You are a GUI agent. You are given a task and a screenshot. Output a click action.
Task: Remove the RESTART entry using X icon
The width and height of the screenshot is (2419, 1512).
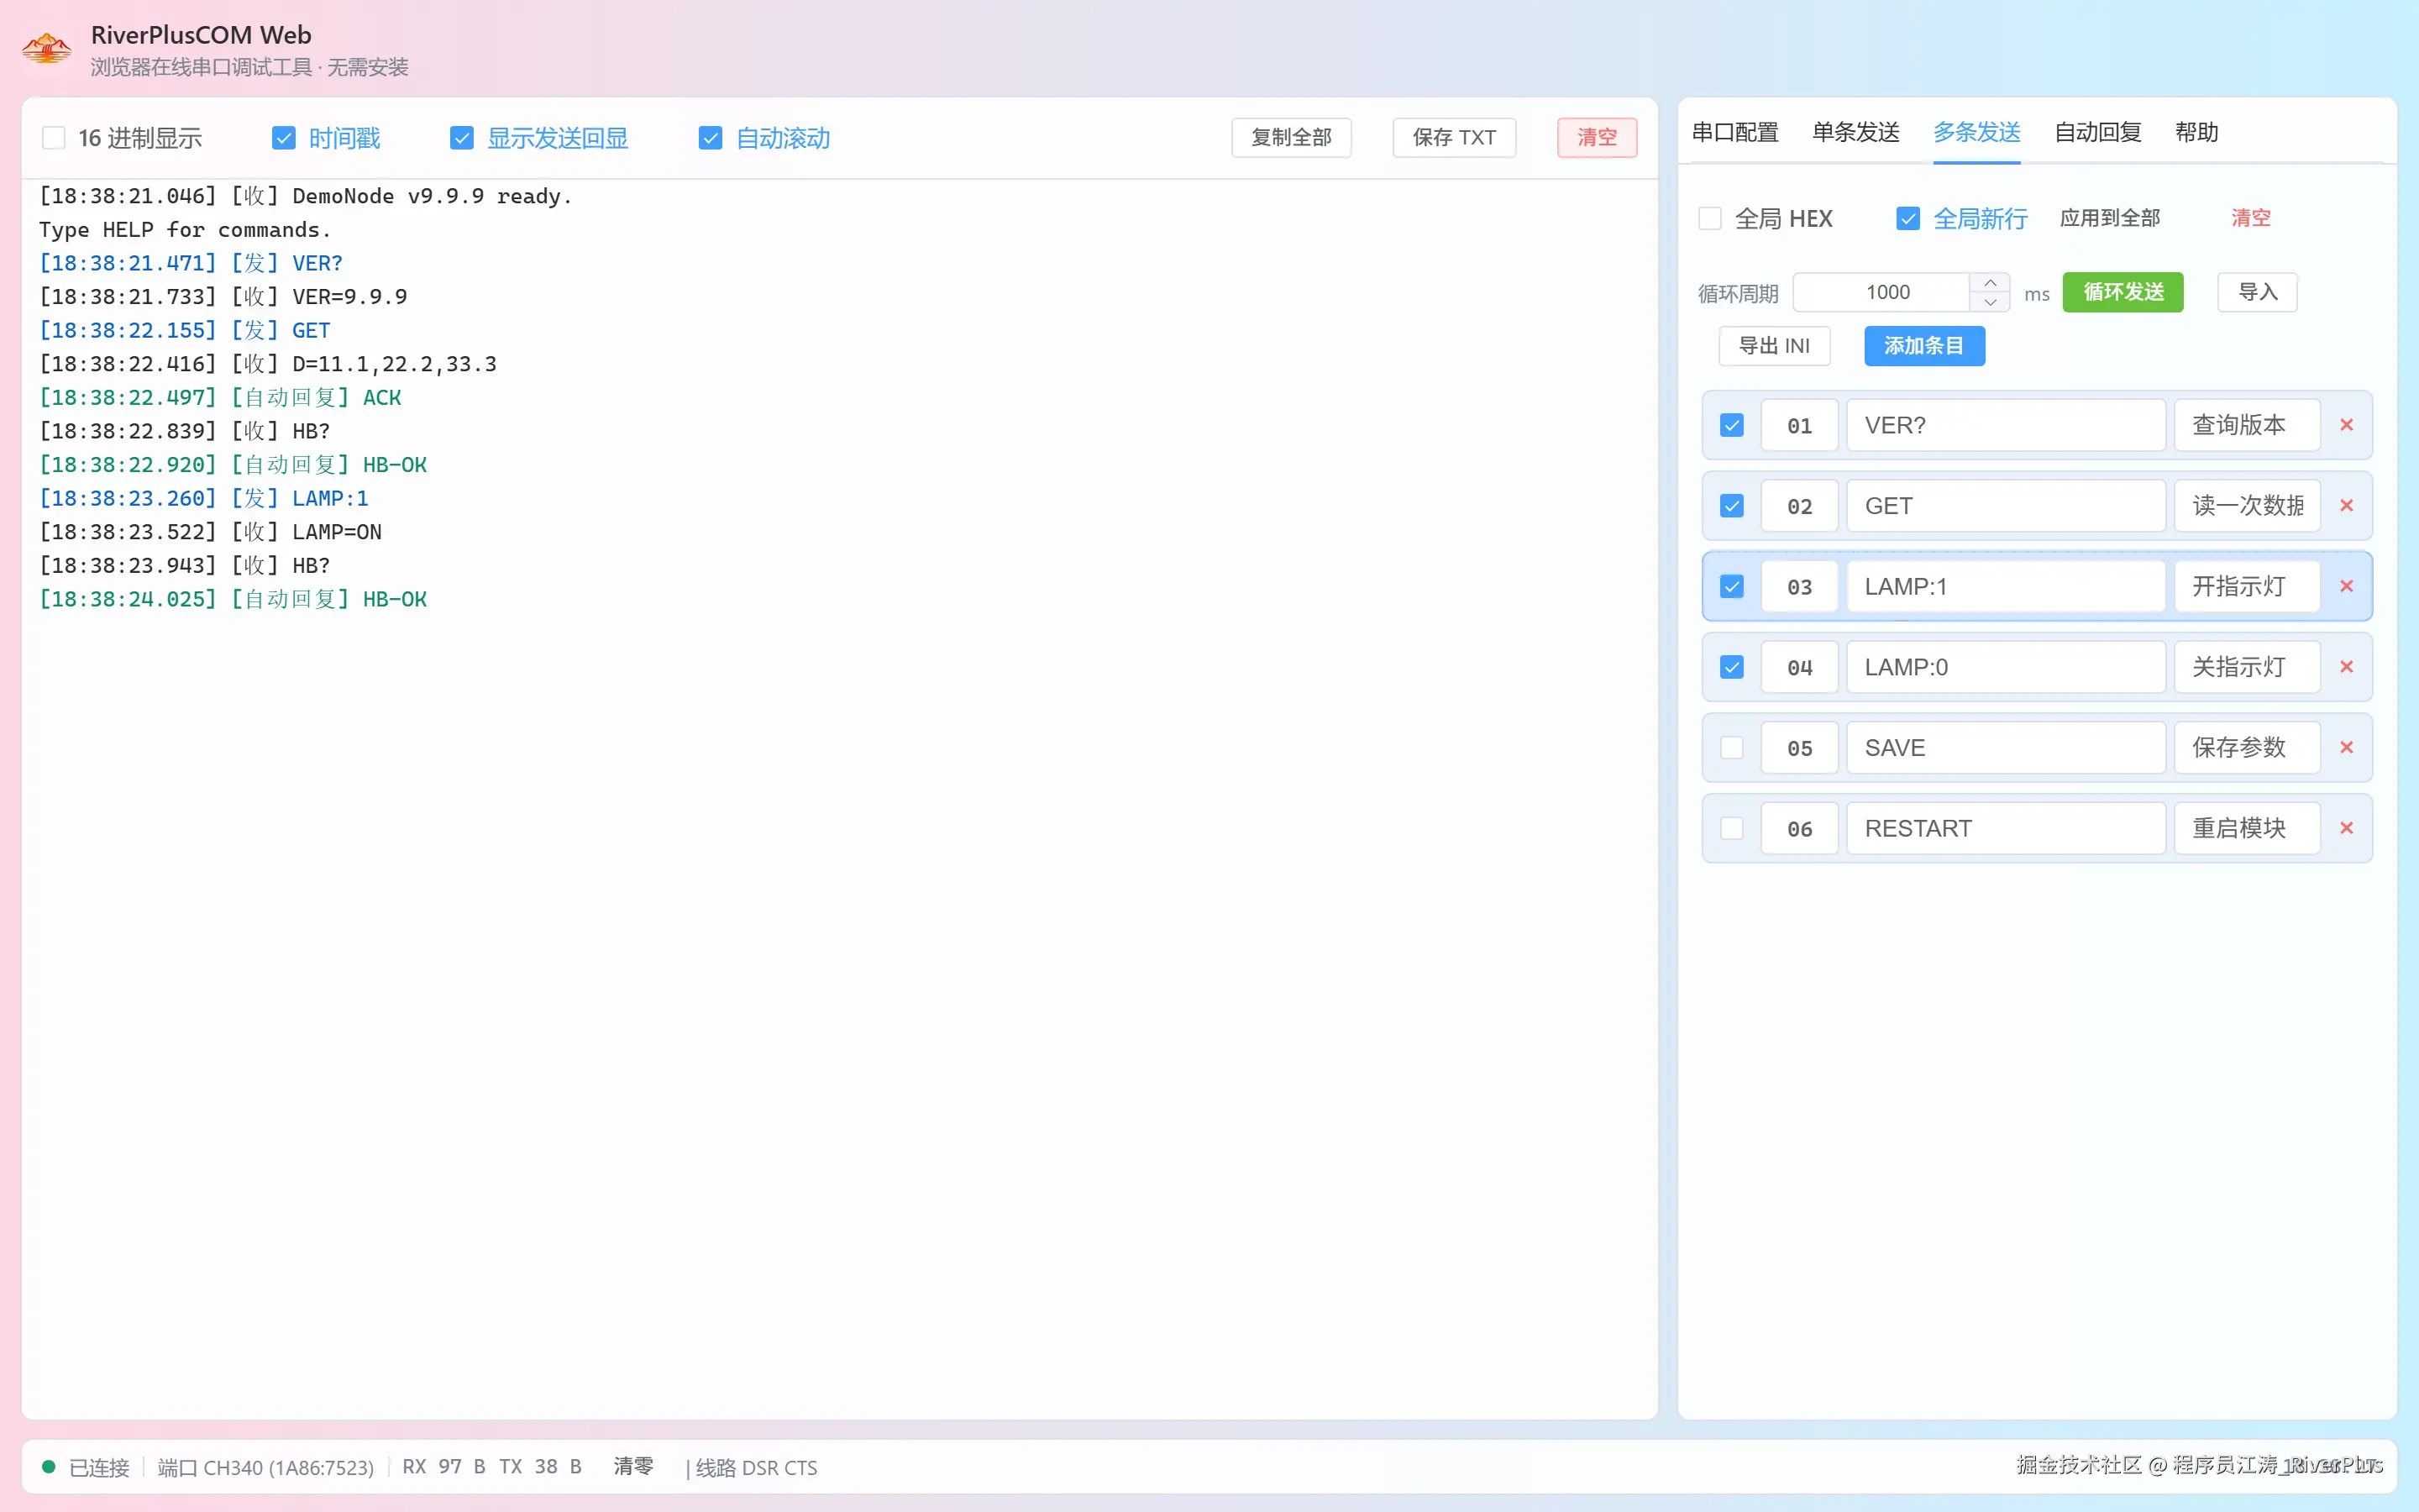(2346, 828)
